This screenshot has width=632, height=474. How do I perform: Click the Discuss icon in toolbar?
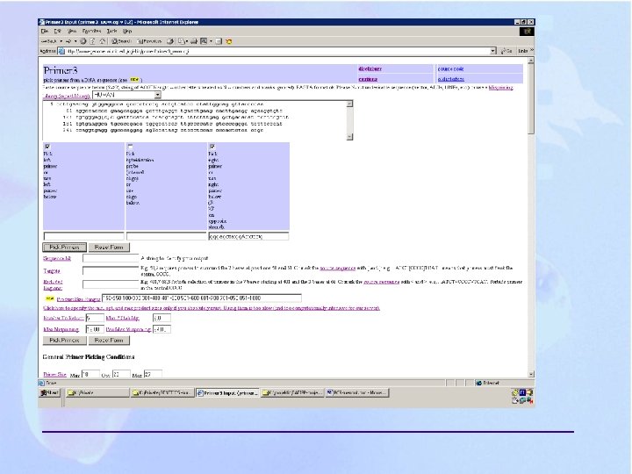click(x=219, y=41)
